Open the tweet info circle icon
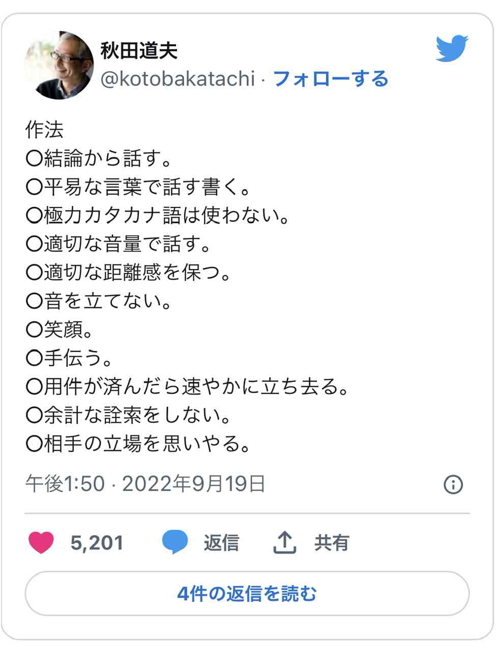Image resolution: width=502 pixels, height=651 pixels. click(x=453, y=485)
